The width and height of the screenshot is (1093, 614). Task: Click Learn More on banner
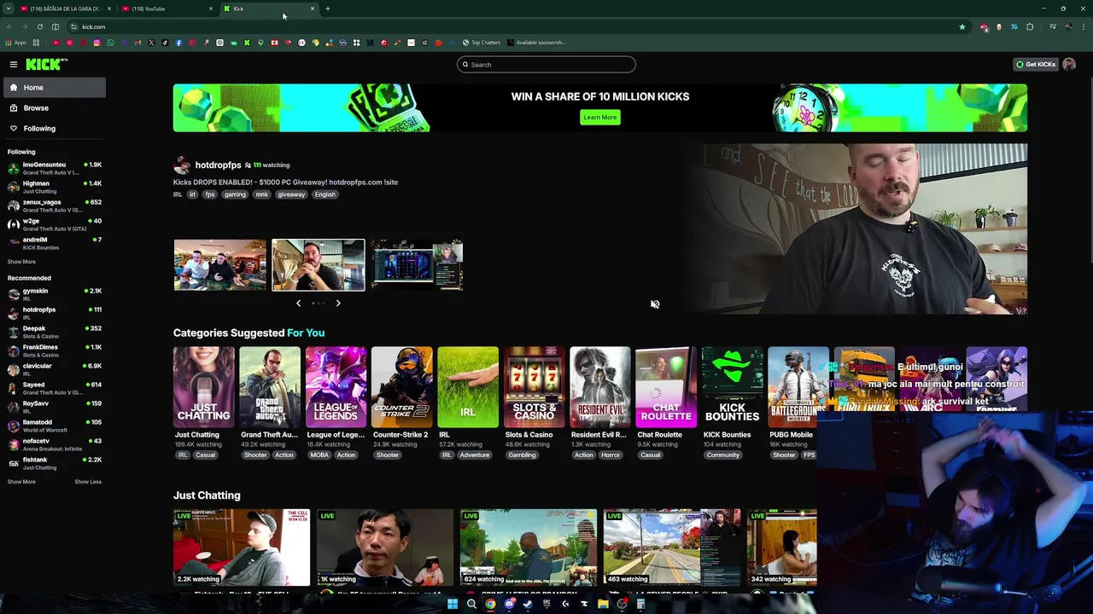point(599,117)
